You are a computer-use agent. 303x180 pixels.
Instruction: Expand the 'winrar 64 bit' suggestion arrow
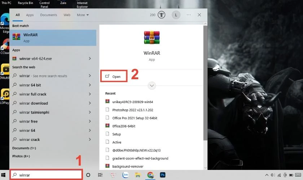click(90, 85)
